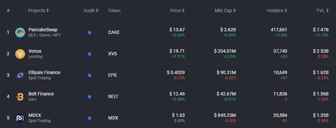The height and width of the screenshot is (128, 336).
Task: Click the MDEX logo icon
Action: 20,118
